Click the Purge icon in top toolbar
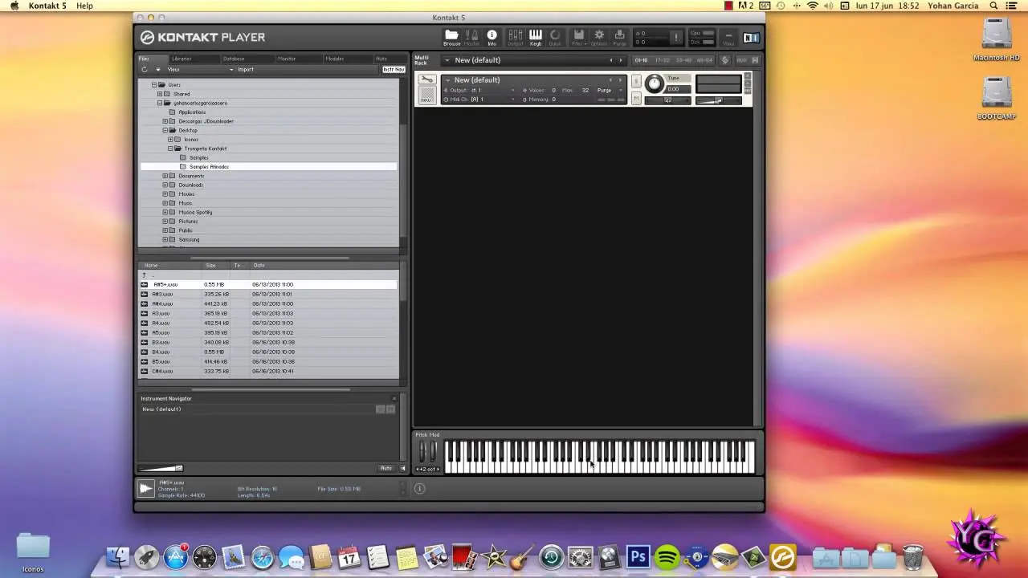Viewport: 1028px width, 578px height. coord(619,37)
